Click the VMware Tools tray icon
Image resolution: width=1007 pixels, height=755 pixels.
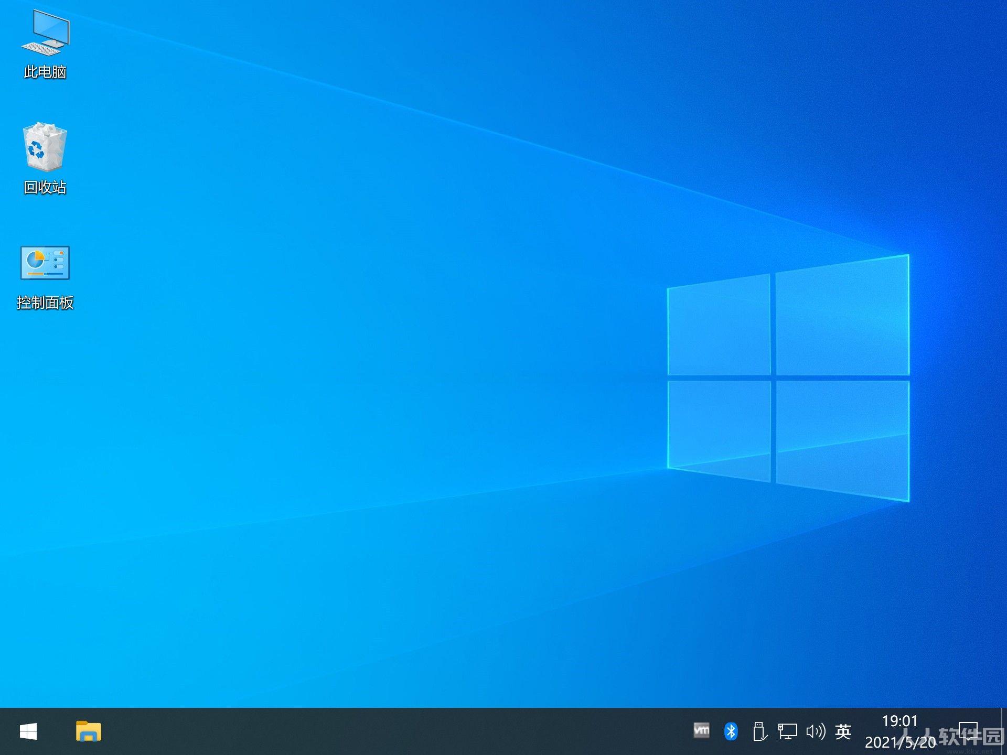[x=701, y=730]
